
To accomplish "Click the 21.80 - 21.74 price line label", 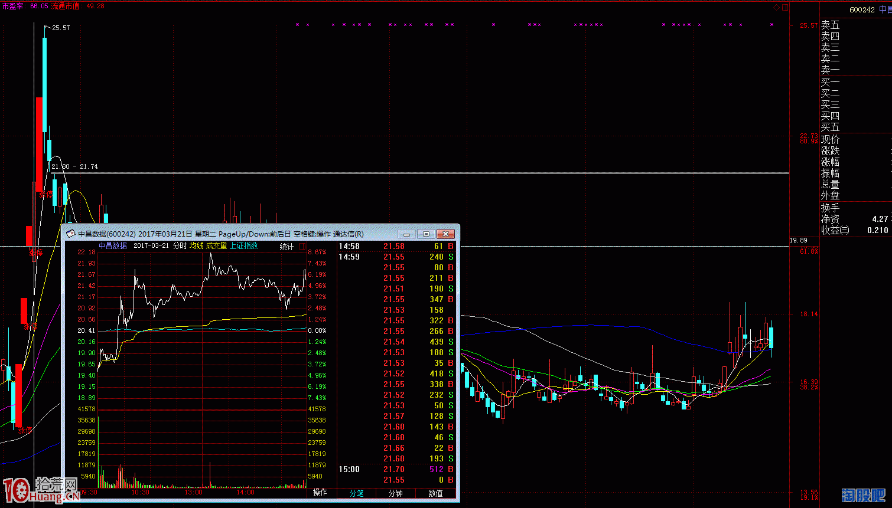I will pos(74,166).
